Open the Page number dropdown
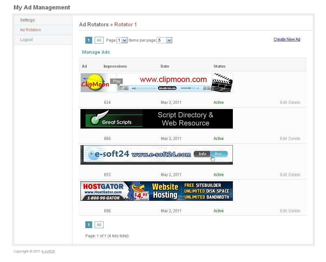Image resolution: width=326 pixels, height=262 pixels. pyautogui.click(x=122, y=40)
